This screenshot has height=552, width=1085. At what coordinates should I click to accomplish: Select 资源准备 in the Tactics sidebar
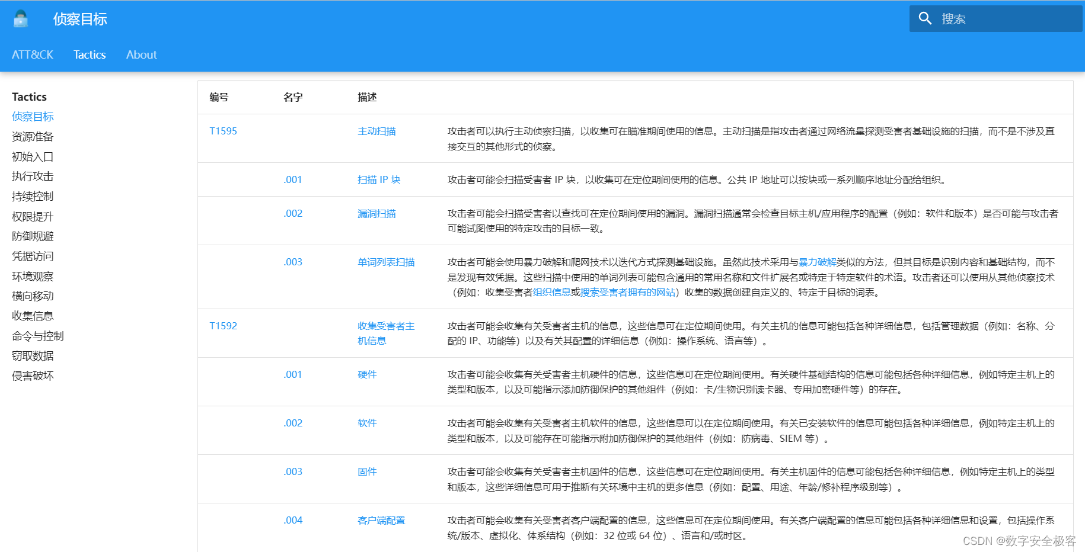pos(33,136)
